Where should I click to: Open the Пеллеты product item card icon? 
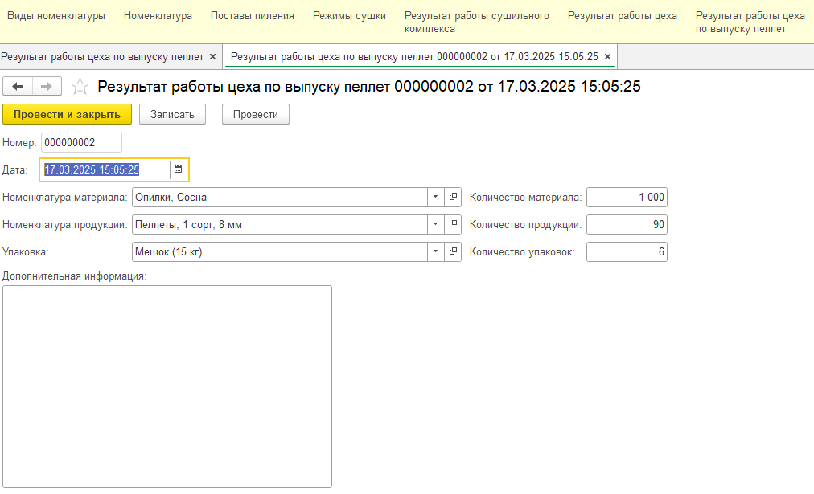click(453, 225)
